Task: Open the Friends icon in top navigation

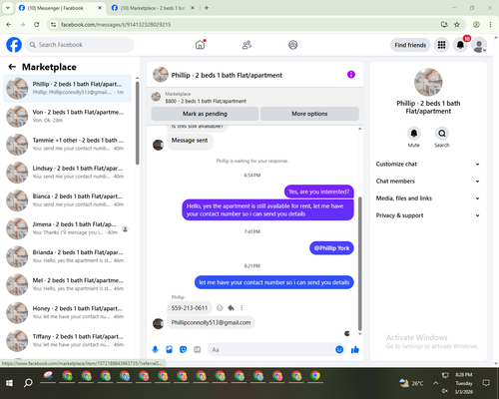Action: [x=247, y=45]
